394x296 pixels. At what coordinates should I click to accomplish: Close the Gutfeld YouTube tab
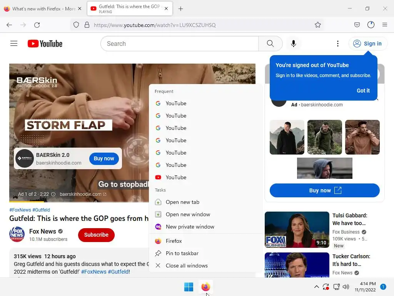pos(166,8)
